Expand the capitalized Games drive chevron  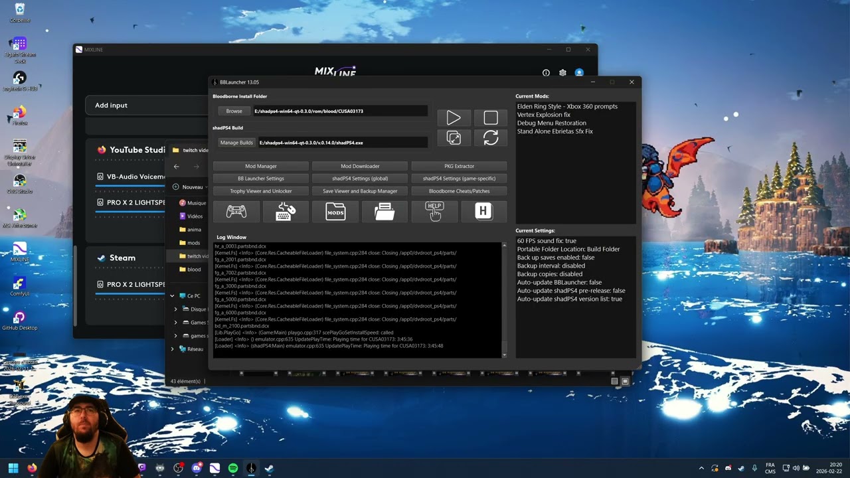(176, 323)
